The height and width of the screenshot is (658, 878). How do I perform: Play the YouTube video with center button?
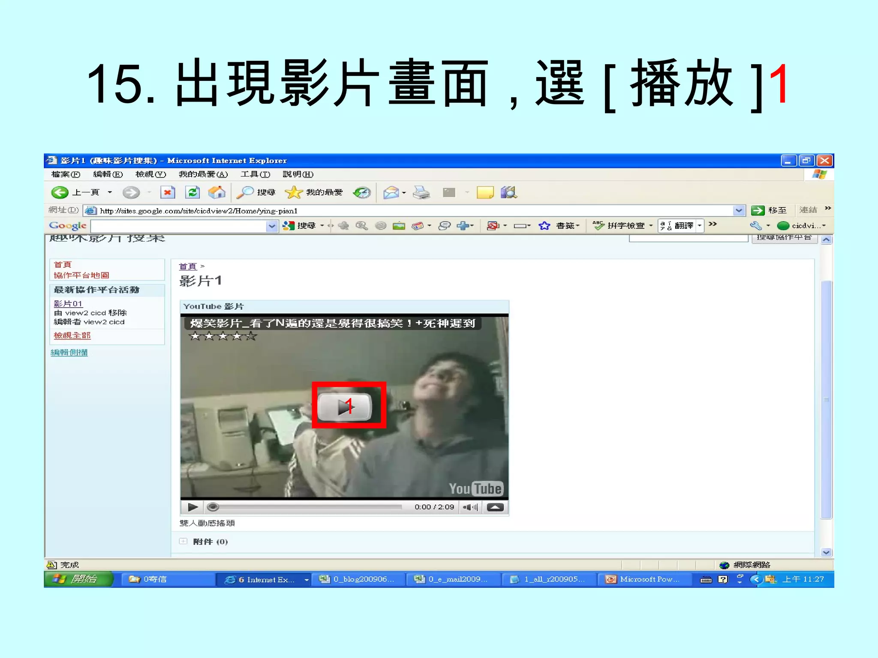[x=344, y=406]
